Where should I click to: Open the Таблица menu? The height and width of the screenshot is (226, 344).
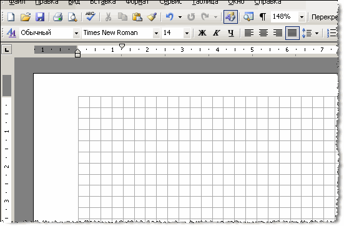point(205,2)
